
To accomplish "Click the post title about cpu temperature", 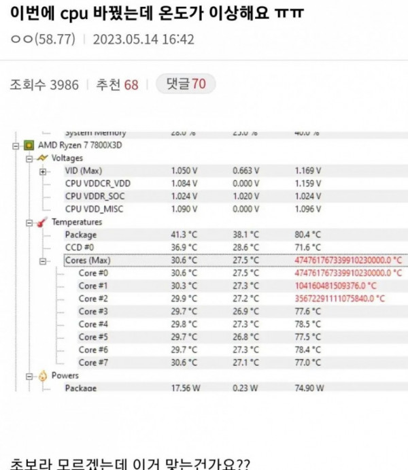I will point(157,13).
